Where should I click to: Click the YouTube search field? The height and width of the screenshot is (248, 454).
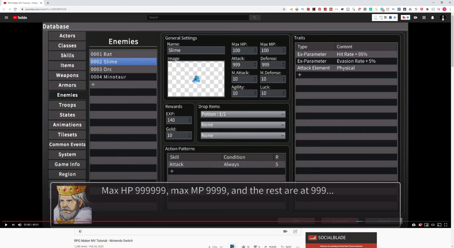tap(198, 17)
